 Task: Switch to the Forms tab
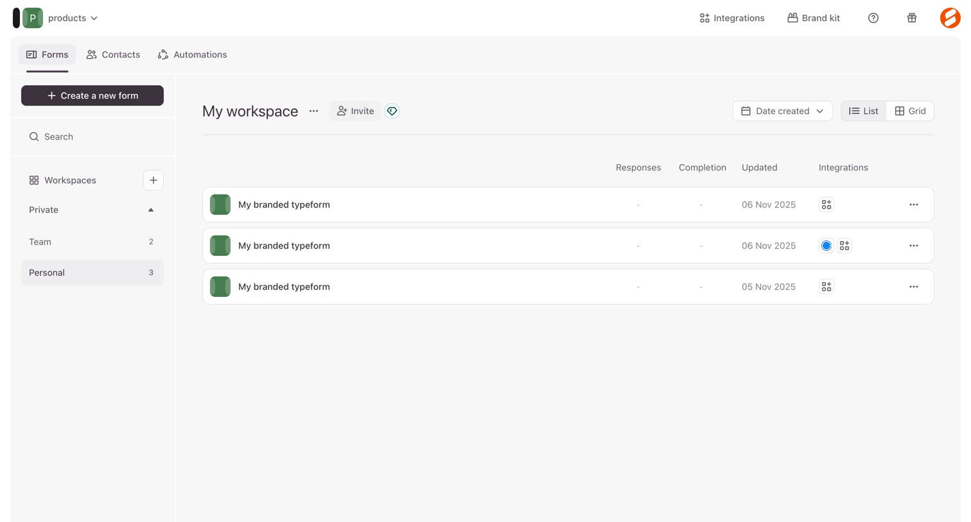pos(47,55)
